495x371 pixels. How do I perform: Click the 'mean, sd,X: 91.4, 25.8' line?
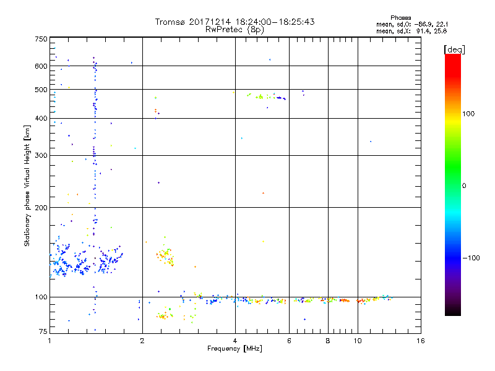click(x=411, y=31)
